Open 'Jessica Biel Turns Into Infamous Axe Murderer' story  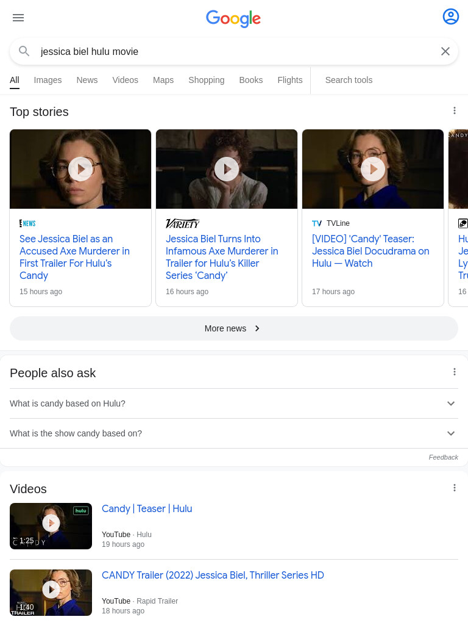(x=222, y=257)
